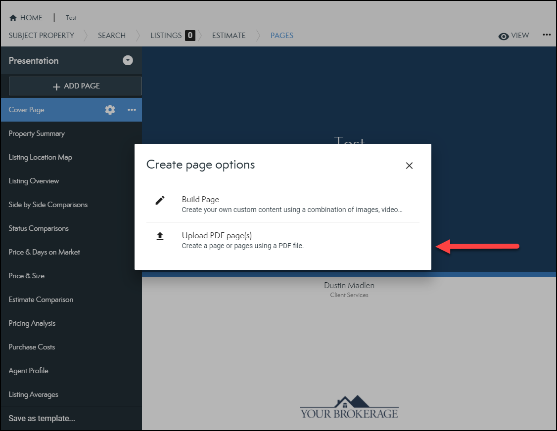The width and height of the screenshot is (557, 431).
Task: Open the top-right more options ellipsis
Action: tap(547, 35)
